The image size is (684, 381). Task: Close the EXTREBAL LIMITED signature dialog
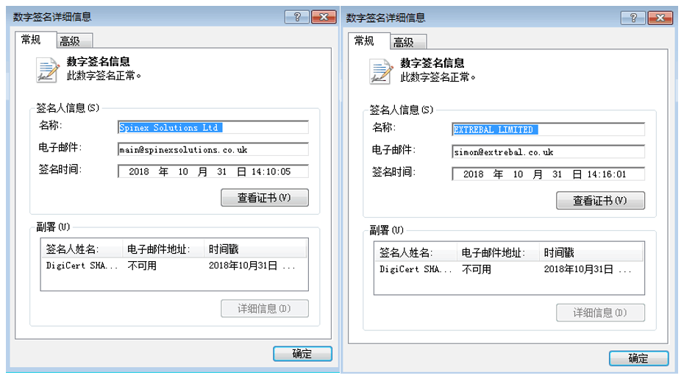(x=660, y=18)
